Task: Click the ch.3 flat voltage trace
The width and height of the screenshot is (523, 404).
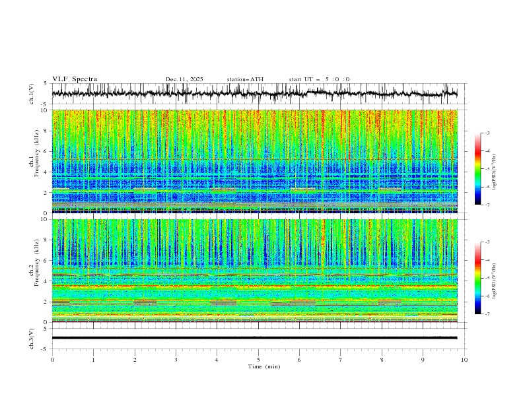Action: 255,338
